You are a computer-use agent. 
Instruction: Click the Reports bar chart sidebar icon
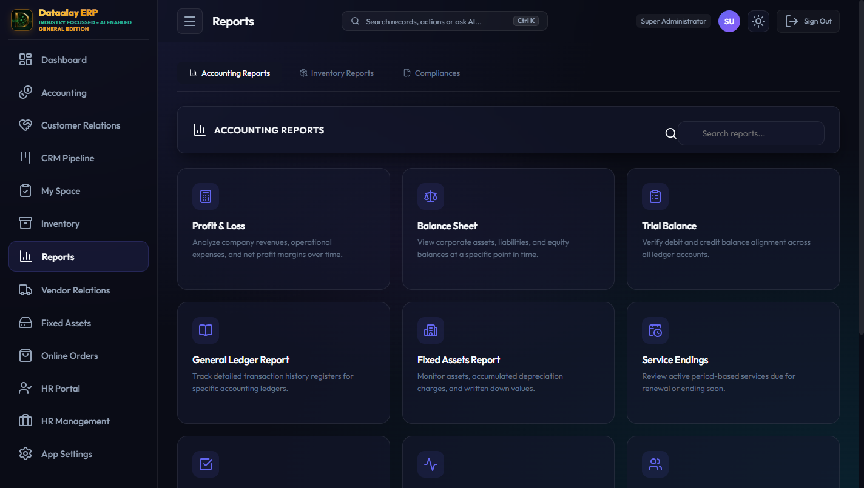point(26,256)
